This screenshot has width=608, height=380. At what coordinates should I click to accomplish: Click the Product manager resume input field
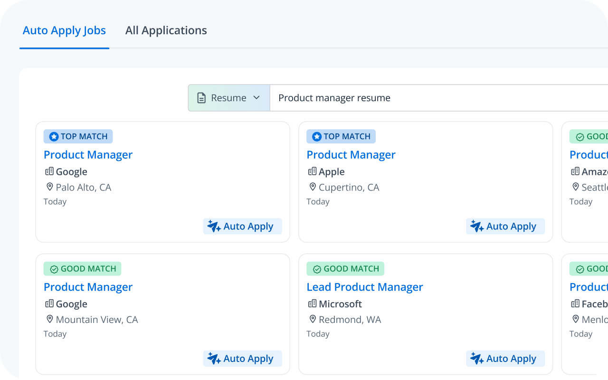point(439,98)
